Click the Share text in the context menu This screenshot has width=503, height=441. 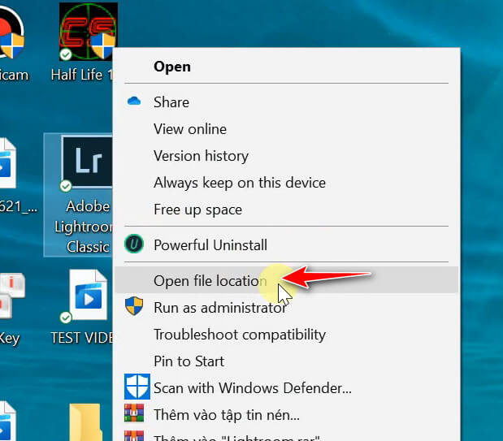click(171, 102)
